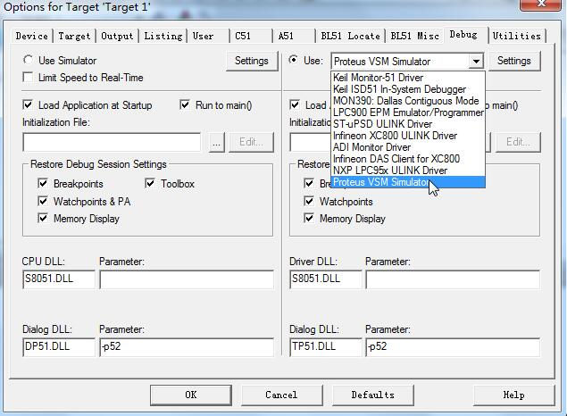Toggle left Memory Display checkbox
Viewport: 567px width, 416px height.
coord(43,219)
